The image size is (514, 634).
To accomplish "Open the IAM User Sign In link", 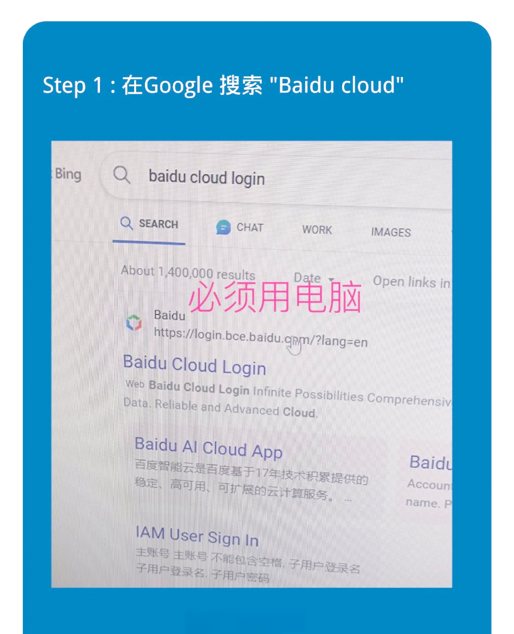I will (197, 536).
